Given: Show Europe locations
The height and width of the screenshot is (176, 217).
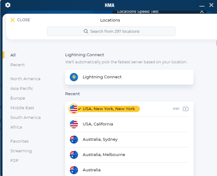Looking at the screenshot, I should tap(18, 98).
